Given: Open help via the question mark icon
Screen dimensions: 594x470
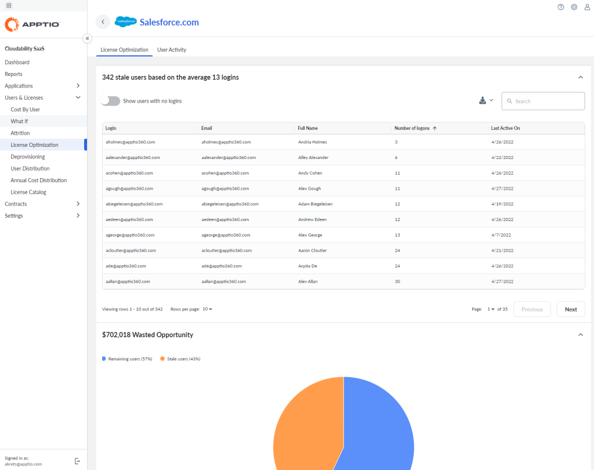Looking at the screenshot, I should 560,7.
